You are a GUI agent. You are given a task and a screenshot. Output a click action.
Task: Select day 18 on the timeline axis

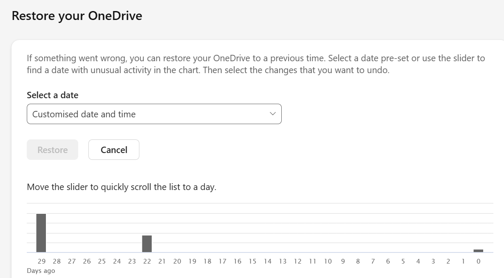pyautogui.click(x=207, y=261)
